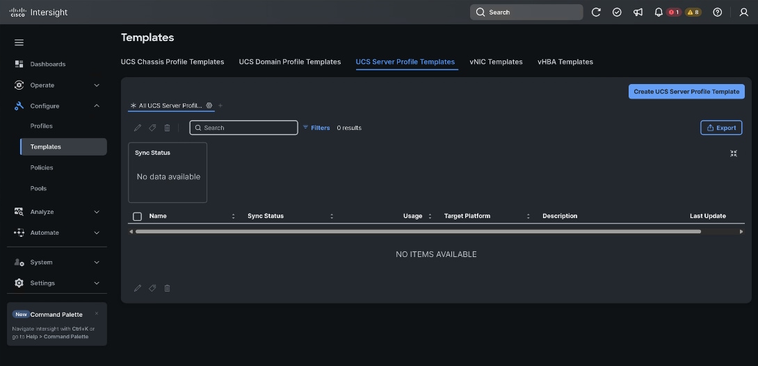Click the Automate sidebar icon
This screenshot has width=758, height=366.
19,232
